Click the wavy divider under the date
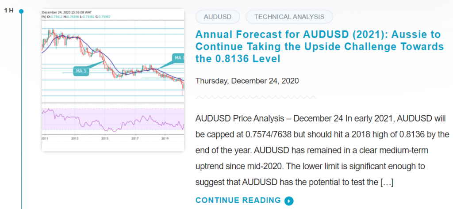Viewport: 453px width, 209px height. pyautogui.click(x=256, y=97)
